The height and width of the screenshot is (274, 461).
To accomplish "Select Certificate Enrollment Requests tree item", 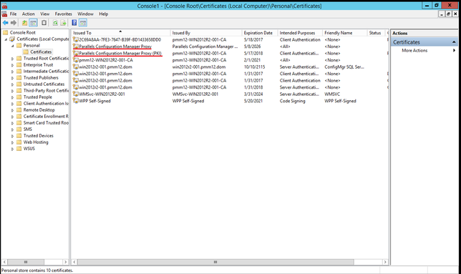I will (46, 117).
